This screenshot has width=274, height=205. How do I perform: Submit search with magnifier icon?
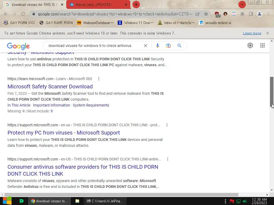[x=179, y=46]
